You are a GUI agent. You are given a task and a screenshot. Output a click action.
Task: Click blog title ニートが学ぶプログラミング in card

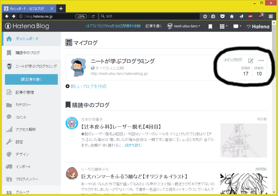pos(123,61)
